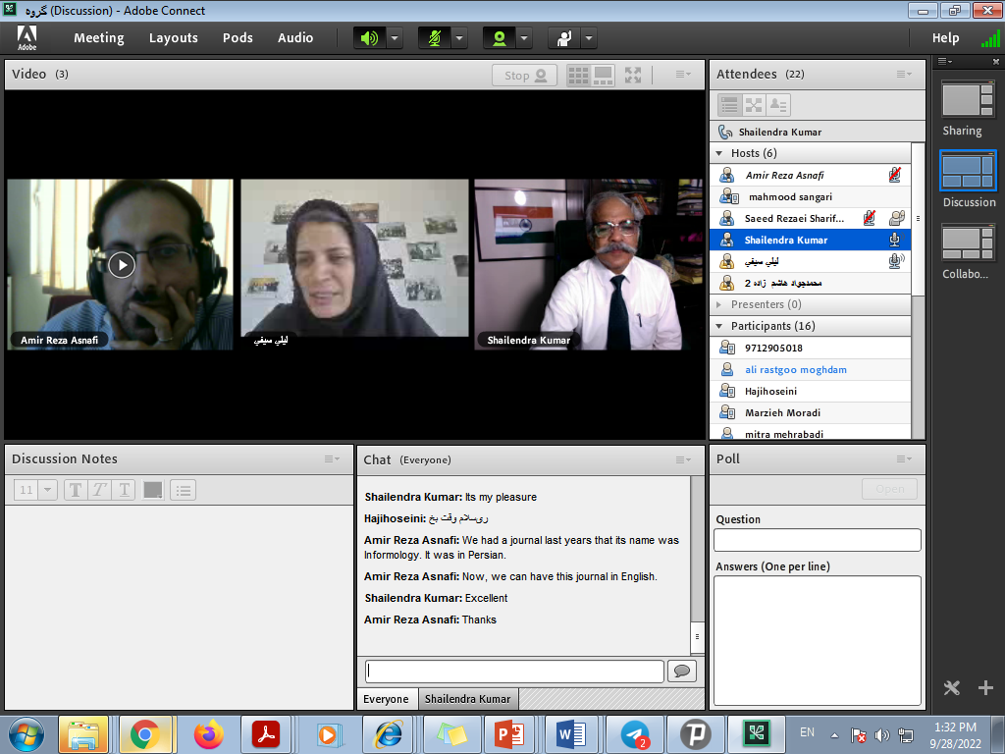The height and width of the screenshot is (754, 1005).
Task: Open the raise hand status dropdown arrow
Action: 589,38
